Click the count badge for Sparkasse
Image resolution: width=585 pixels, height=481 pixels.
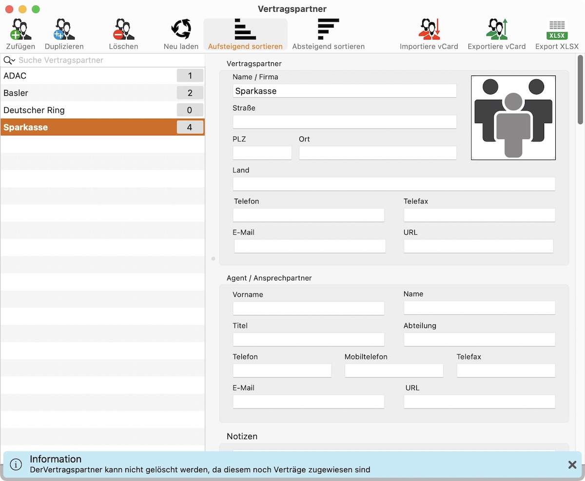pos(190,128)
